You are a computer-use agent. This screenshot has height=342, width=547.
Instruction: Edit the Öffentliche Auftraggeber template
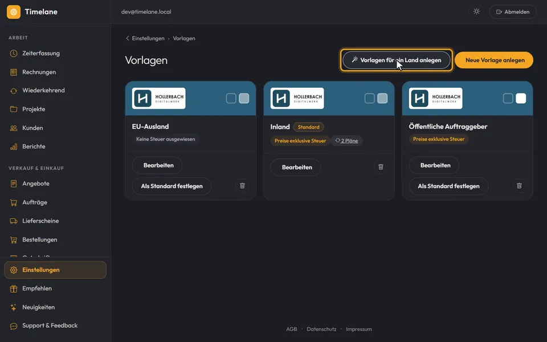tap(434, 165)
